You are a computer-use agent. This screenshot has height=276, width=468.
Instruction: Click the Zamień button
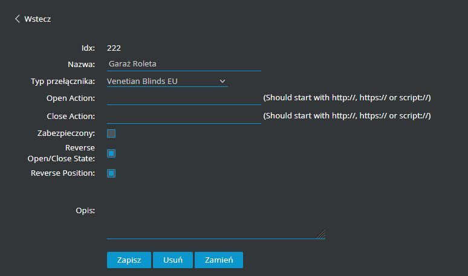pyautogui.click(x=219, y=260)
